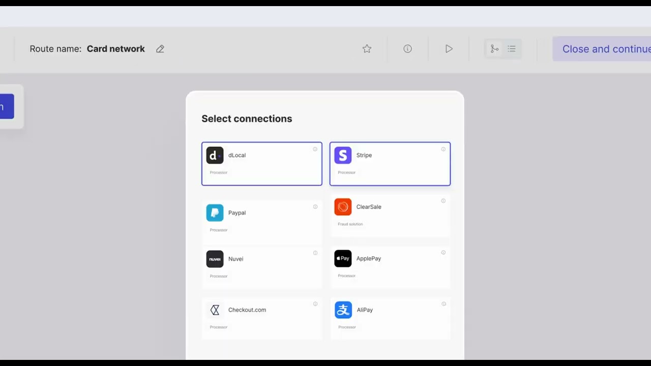The height and width of the screenshot is (366, 651).
Task: Click Processor label under dLocal
Action: [219, 172]
